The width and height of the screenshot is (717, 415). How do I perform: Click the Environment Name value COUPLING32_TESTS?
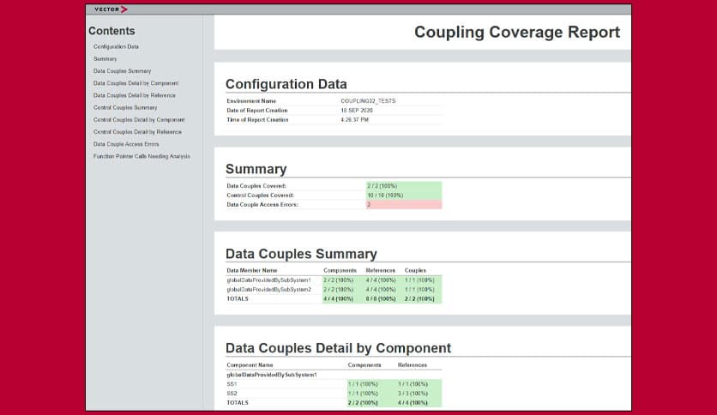pos(368,101)
